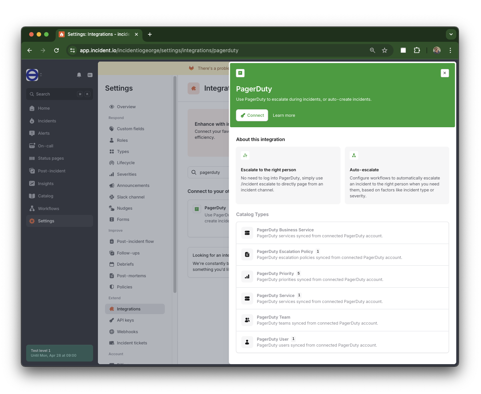The width and height of the screenshot is (481, 394).
Task: Open Overview in Settings menu
Action: pos(135,107)
